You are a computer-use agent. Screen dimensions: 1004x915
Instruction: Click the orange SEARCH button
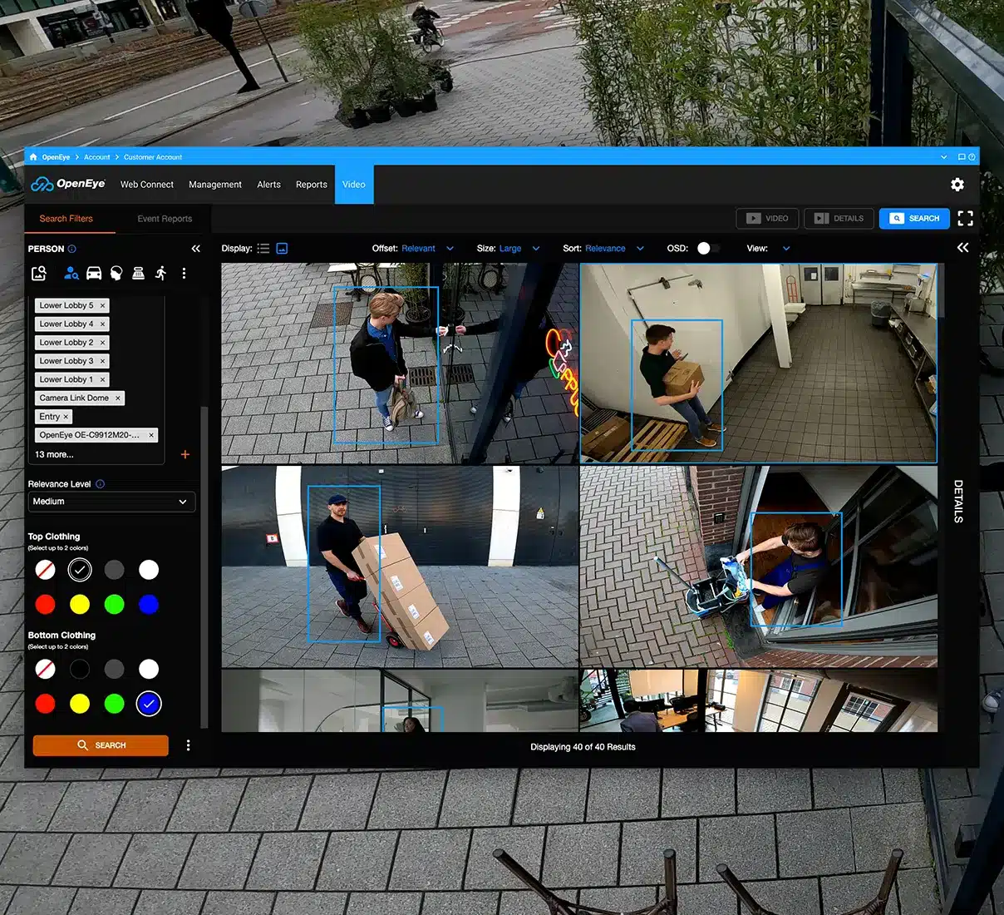tap(101, 745)
